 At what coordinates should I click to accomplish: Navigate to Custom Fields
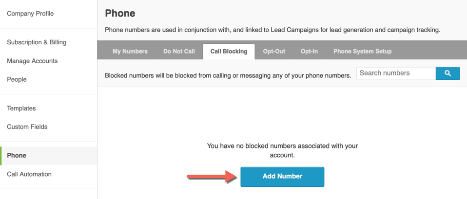(27, 127)
